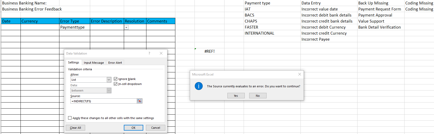Select the Value Support cell

click(381, 21)
